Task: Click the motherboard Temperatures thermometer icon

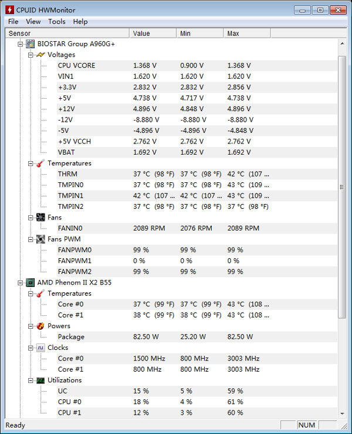Action: (40, 163)
